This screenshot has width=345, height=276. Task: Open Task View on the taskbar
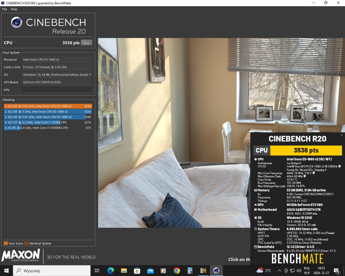point(97,271)
